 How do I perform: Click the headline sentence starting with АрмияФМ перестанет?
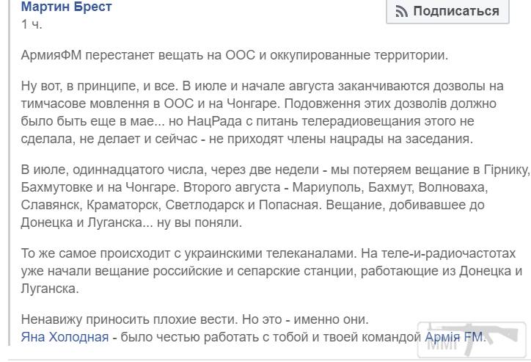point(235,55)
